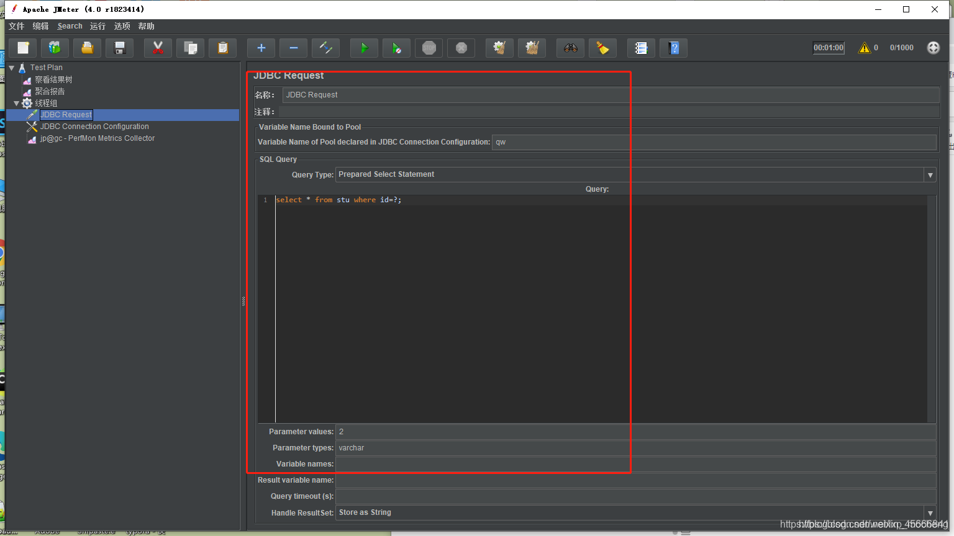Click the Query timeout field
The height and width of the screenshot is (536, 954).
click(635, 496)
